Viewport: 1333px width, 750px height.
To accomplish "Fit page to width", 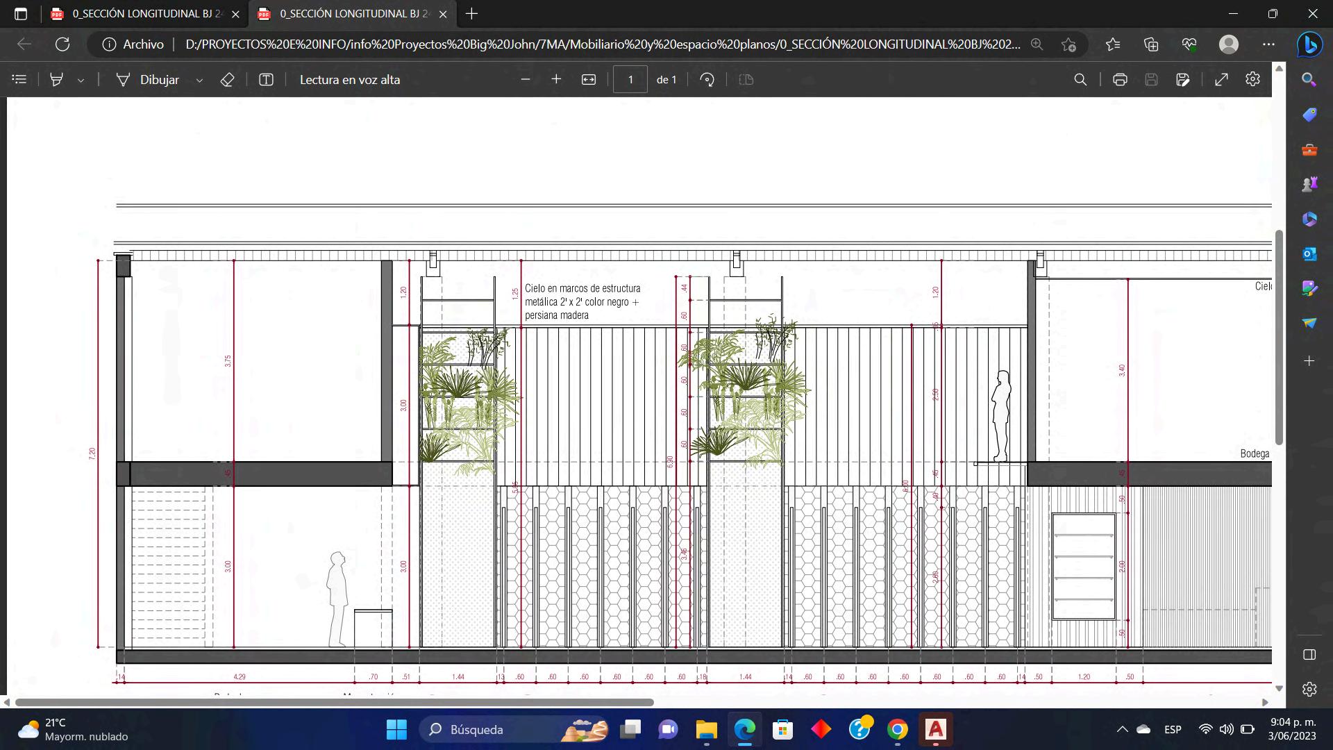I will (589, 80).
